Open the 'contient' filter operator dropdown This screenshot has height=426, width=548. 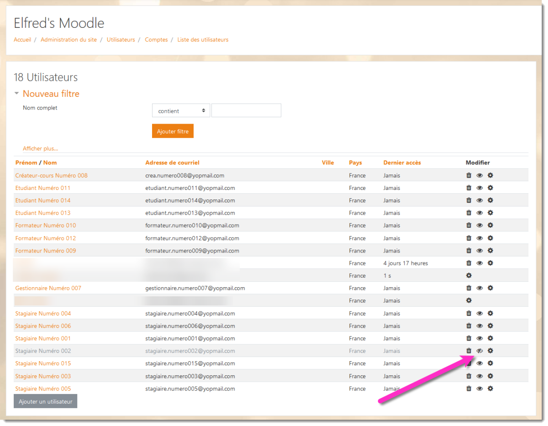(181, 110)
